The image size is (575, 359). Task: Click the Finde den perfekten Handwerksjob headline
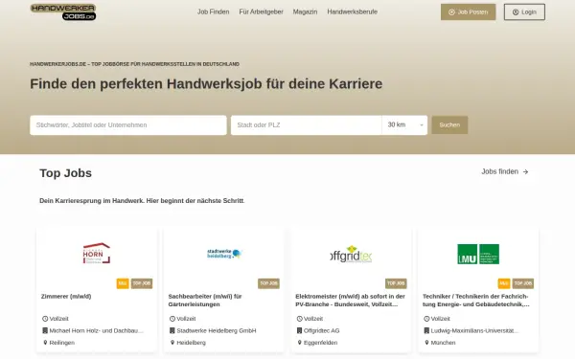(206, 84)
